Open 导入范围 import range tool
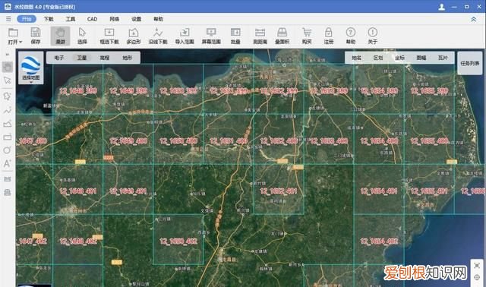 pyautogui.click(x=185, y=36)
